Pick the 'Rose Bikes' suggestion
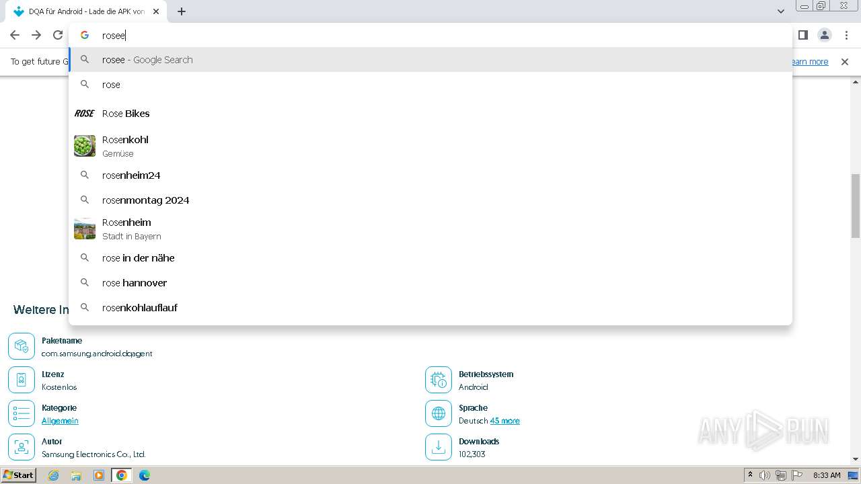The width and height of the screenshot is (861, 484). [x=430, y=114]
